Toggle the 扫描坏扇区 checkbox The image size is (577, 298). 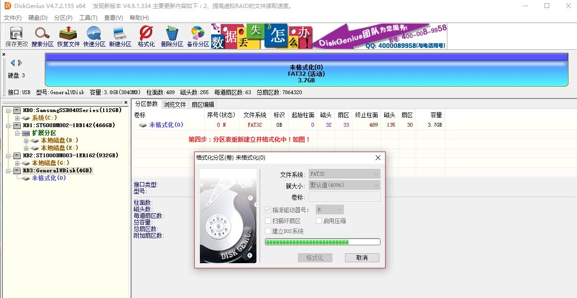point(268,220)
